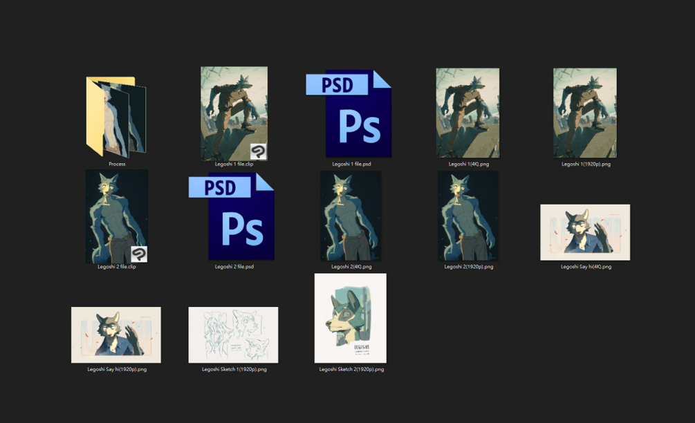
Task: Click the 'Legoshi 1 file.psd' file name
Action: tap(351, 164)
